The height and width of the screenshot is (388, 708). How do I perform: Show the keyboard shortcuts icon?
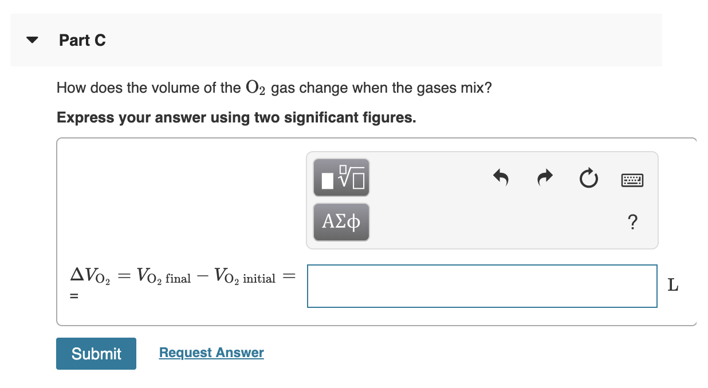tap(632, 179)
